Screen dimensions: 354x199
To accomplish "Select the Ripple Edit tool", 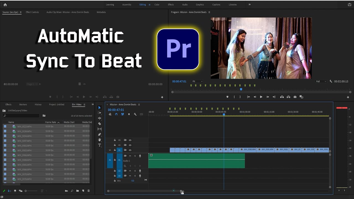I will (100, 118).
